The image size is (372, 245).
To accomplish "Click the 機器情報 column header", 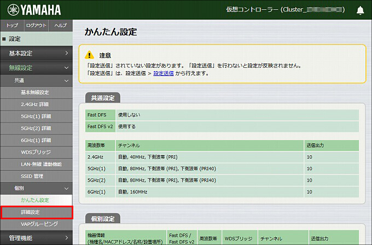I will point(126,237).
